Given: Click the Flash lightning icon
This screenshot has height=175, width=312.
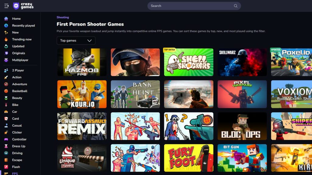Looking at the screenshot, I should [6, 167].
